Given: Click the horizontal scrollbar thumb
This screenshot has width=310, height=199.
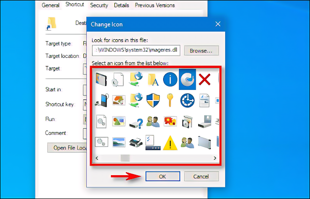Looking at the screenshot, I should [x=125, y=158].
